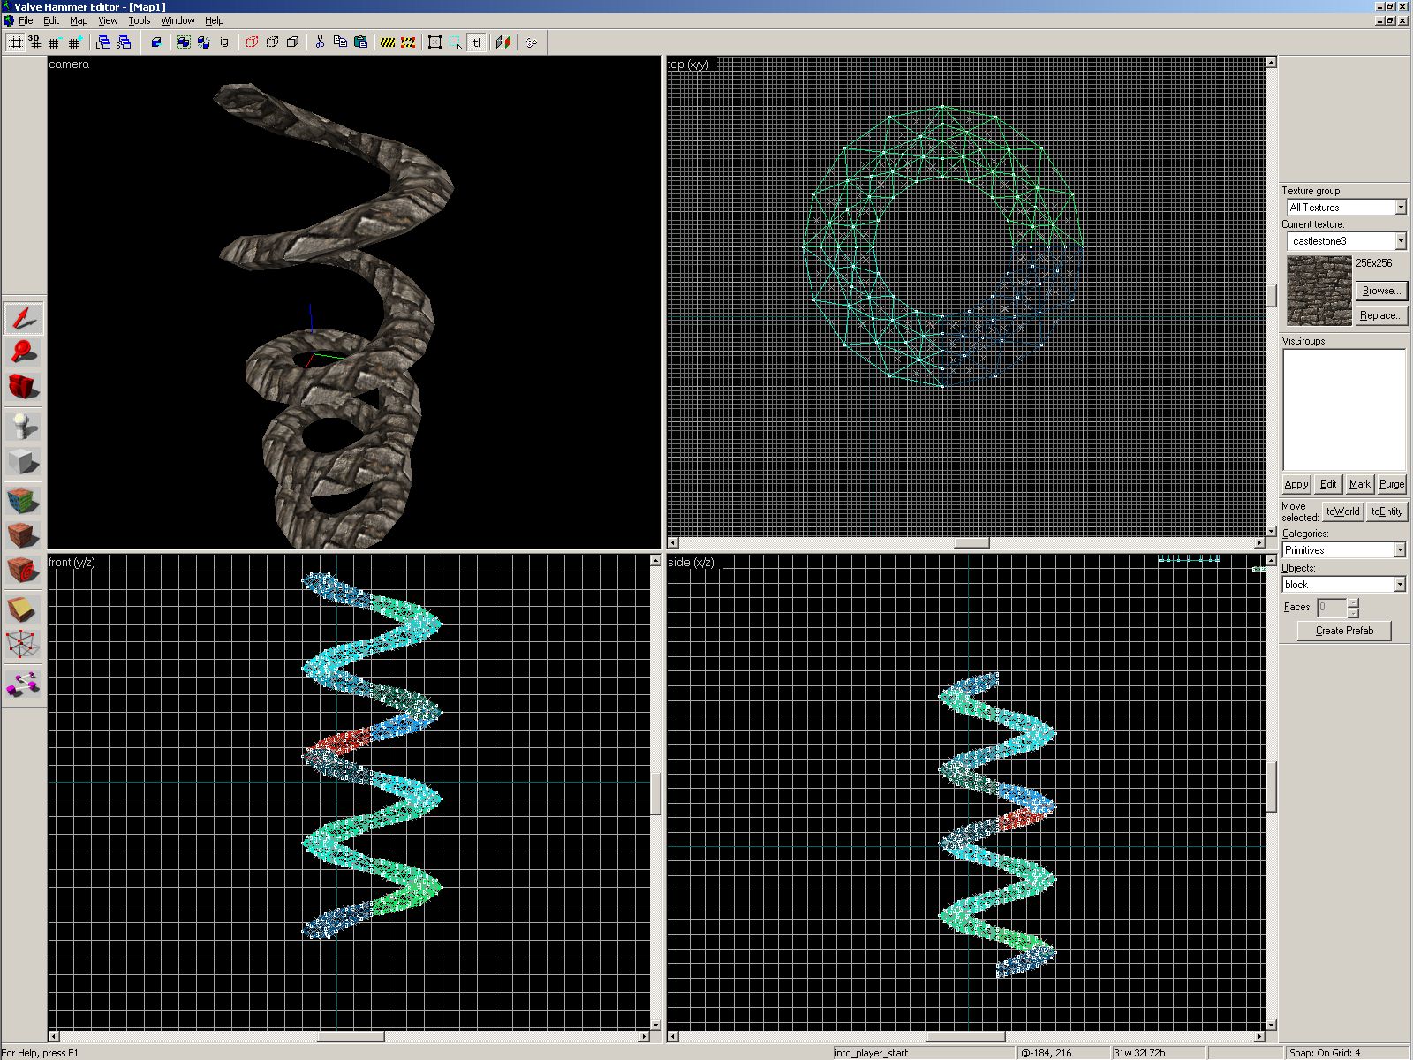Activate the Clipping tool
The height and width of the screenshot is (1060, 1413).
tap(23, 609)
